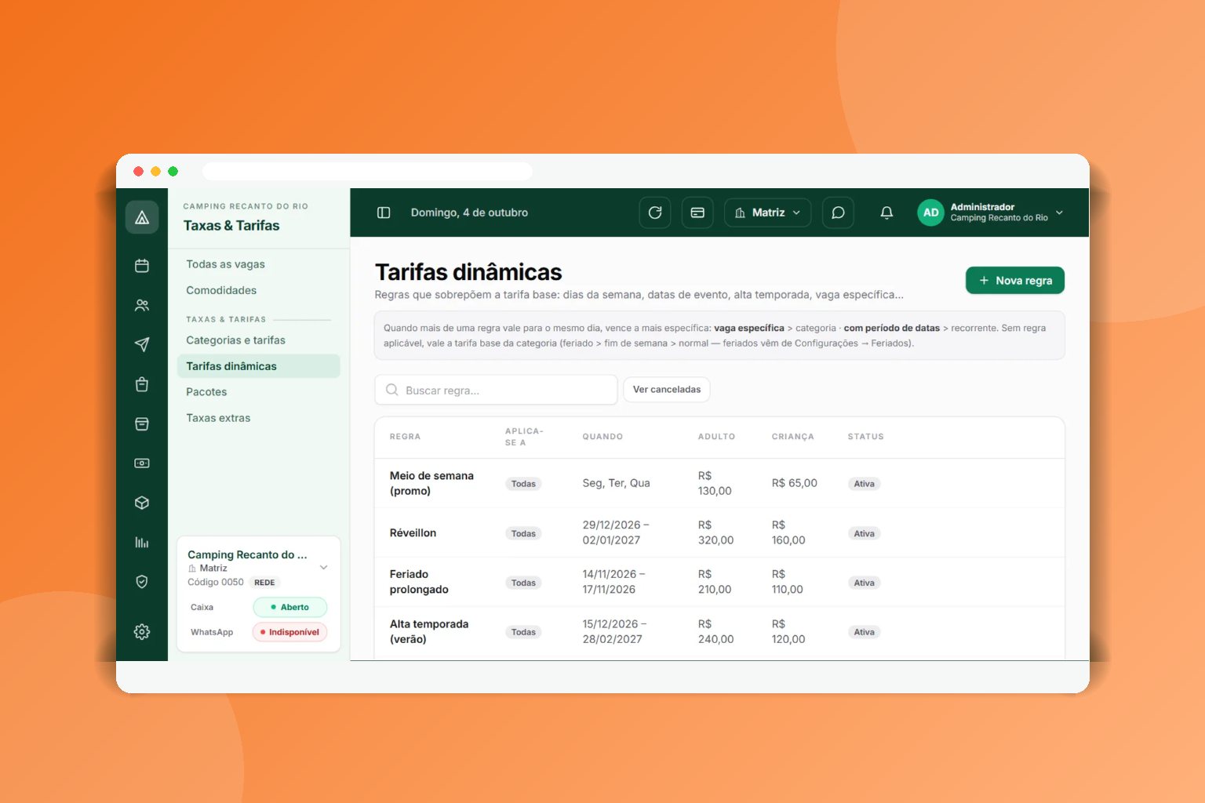Image resolution: width=1205 pixels, height=803 pixels.
Task: Go to Taxas extras
Action: (218, 418)
